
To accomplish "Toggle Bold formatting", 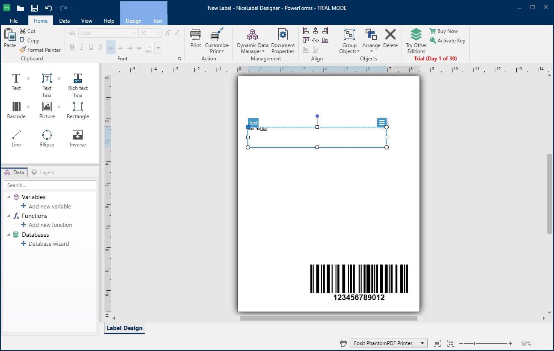I will [72, 48].
